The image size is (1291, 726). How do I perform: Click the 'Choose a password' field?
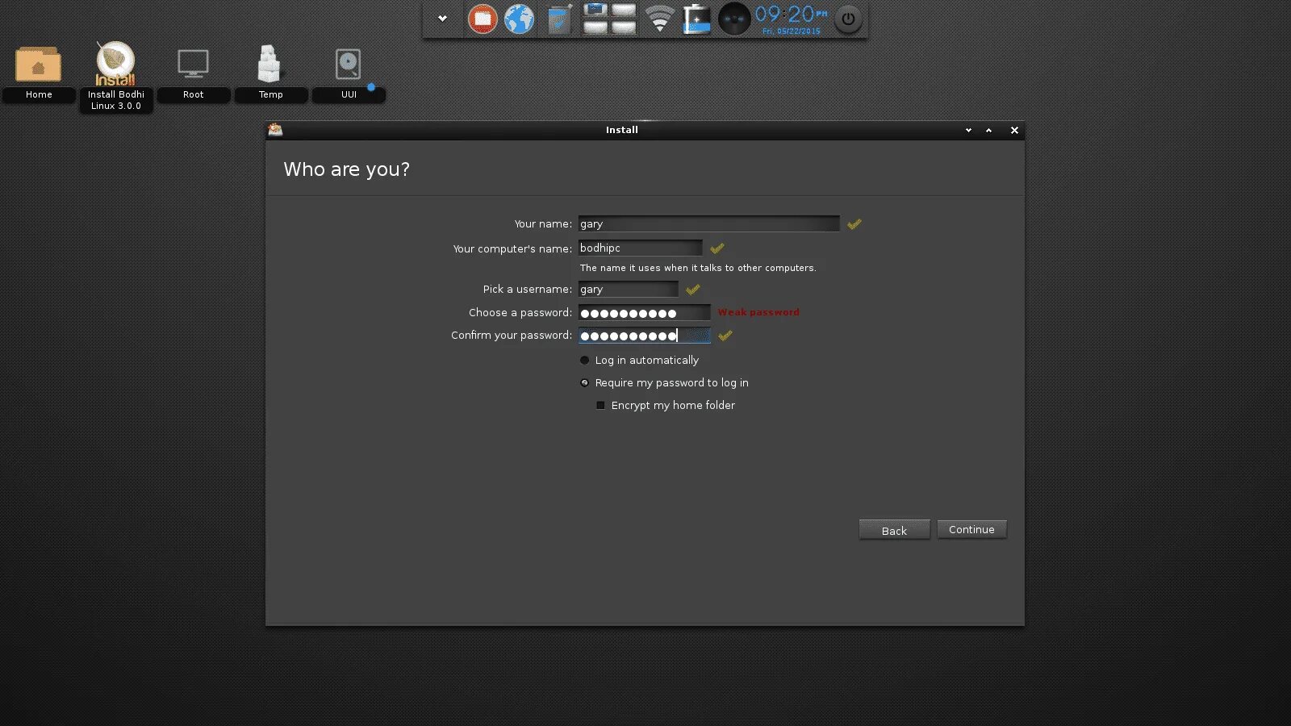click(644, 312)
